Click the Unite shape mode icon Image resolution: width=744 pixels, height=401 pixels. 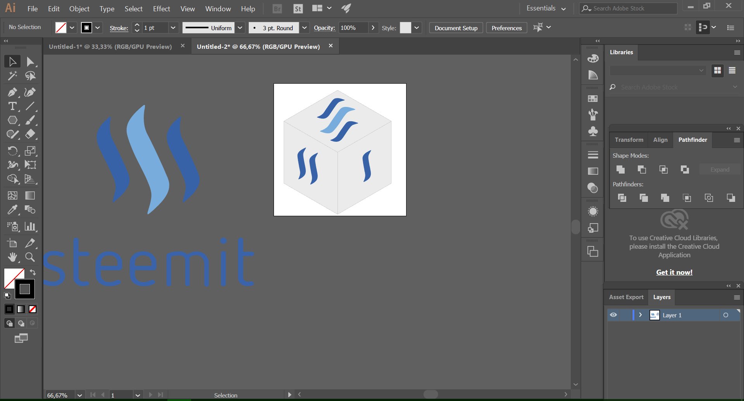click(x=620, y=169)
